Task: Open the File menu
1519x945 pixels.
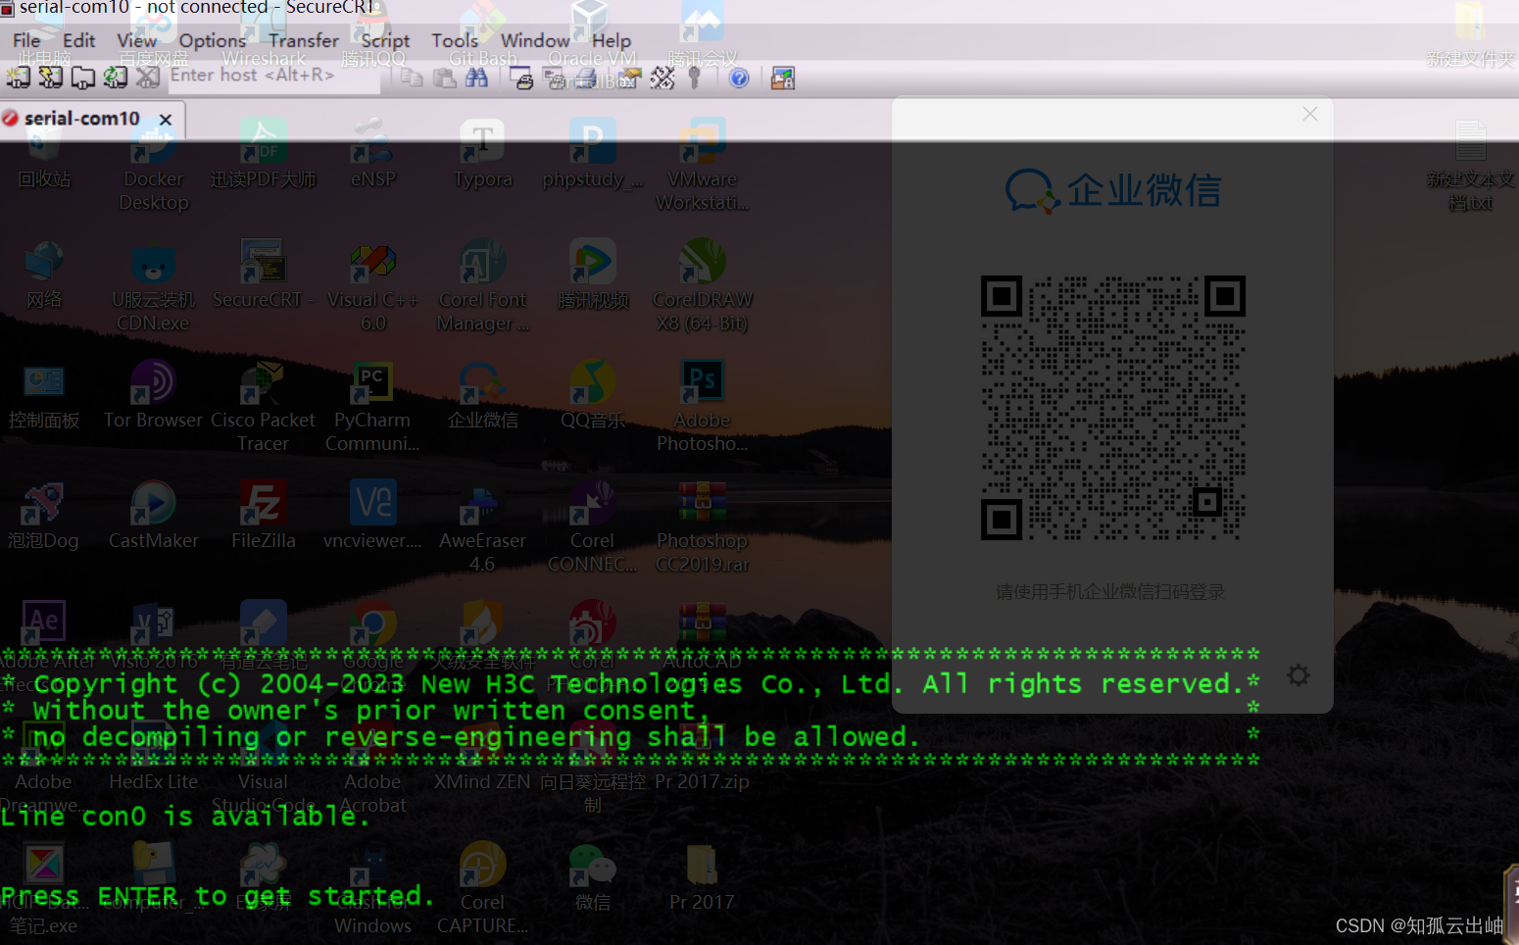Action: coord(26,40)
